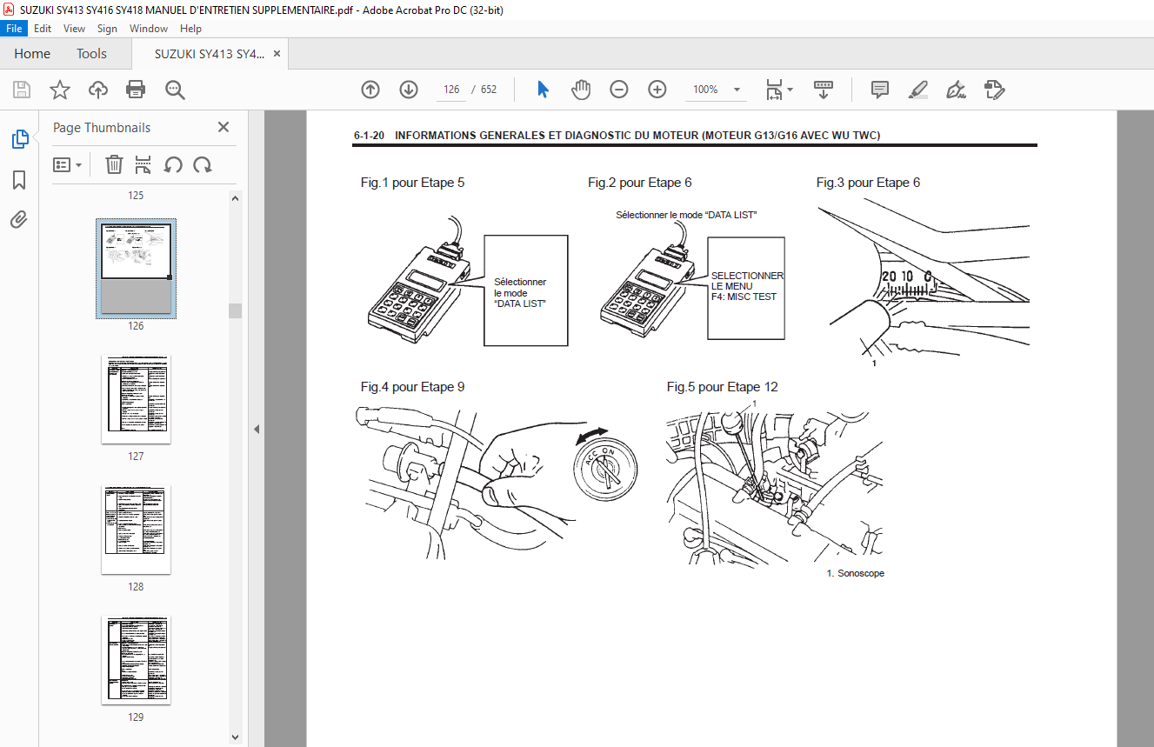Open the sign document pen tool

coord(957,90)
